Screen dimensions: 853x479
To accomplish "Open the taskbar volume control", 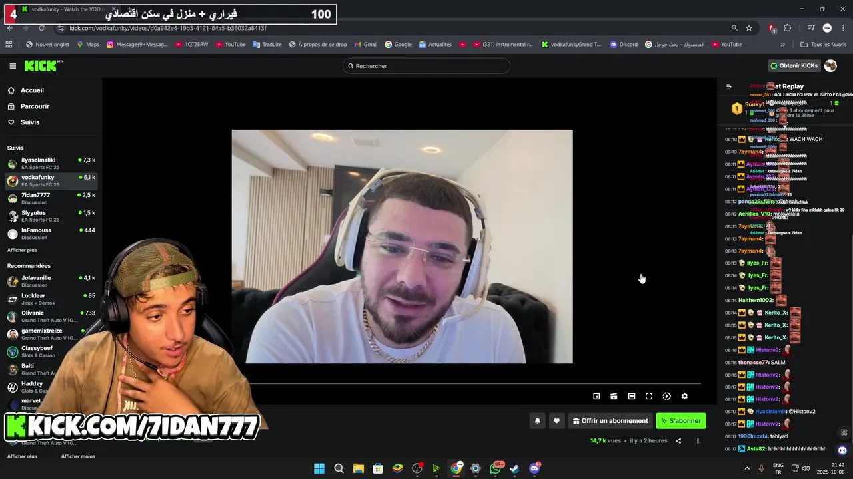I will [x=806, y=468].
